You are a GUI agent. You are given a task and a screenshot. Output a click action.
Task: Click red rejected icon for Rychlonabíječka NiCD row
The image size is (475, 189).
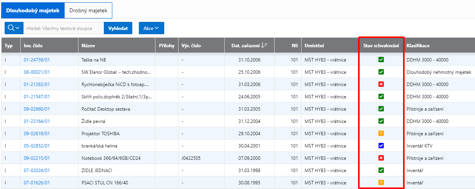[381, 84]
